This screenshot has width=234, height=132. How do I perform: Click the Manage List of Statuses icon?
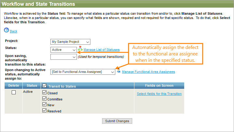(80, 49)
